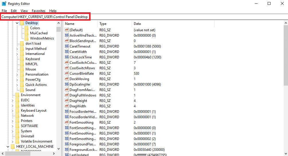Select the MMCPL key
288x156 pixels.
(x=32, y=64)
